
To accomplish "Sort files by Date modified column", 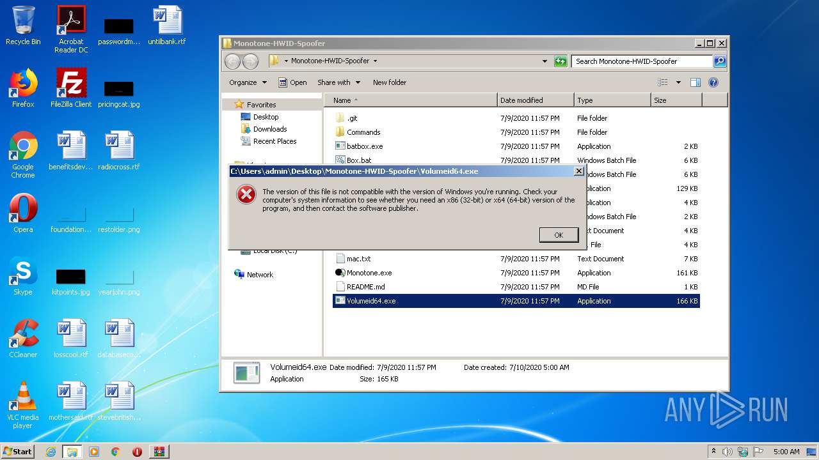I will 536,100.
